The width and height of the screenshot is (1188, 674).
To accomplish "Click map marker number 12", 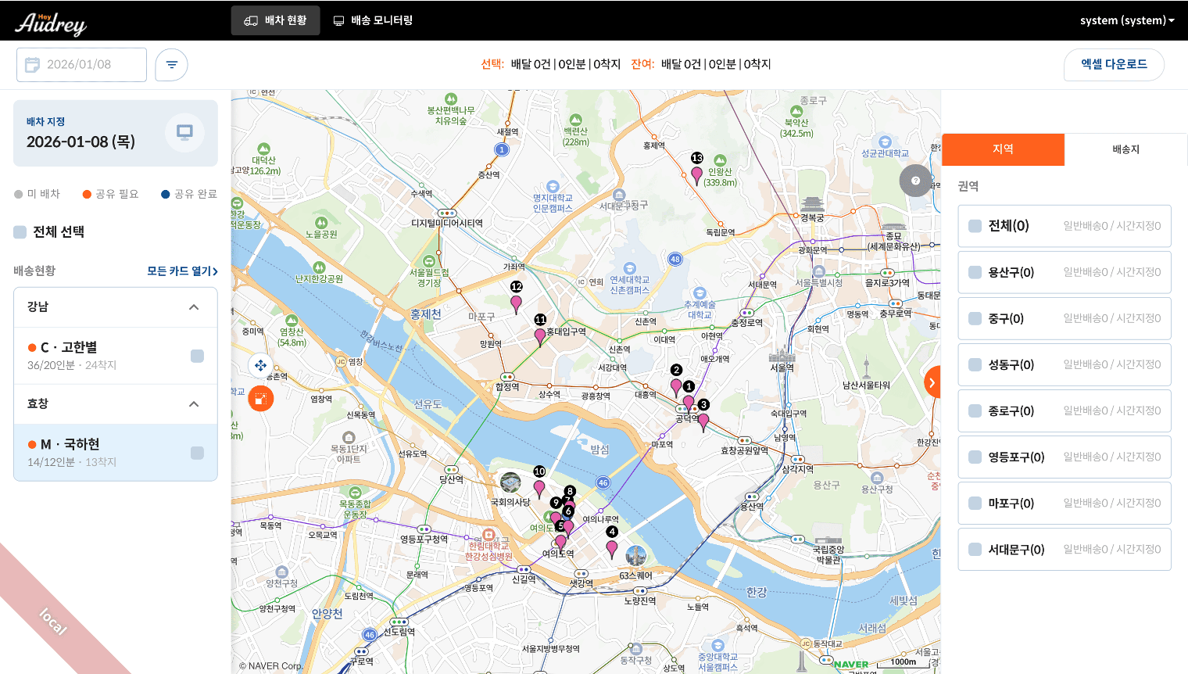I will coord(516,303).
